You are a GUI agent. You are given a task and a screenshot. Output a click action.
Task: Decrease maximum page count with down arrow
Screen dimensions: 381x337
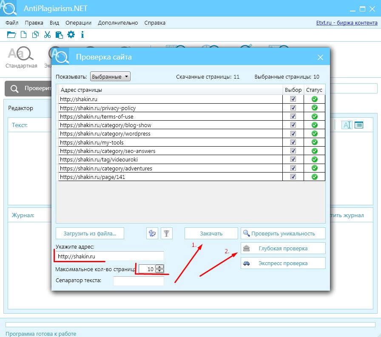(x=159, y=271)
